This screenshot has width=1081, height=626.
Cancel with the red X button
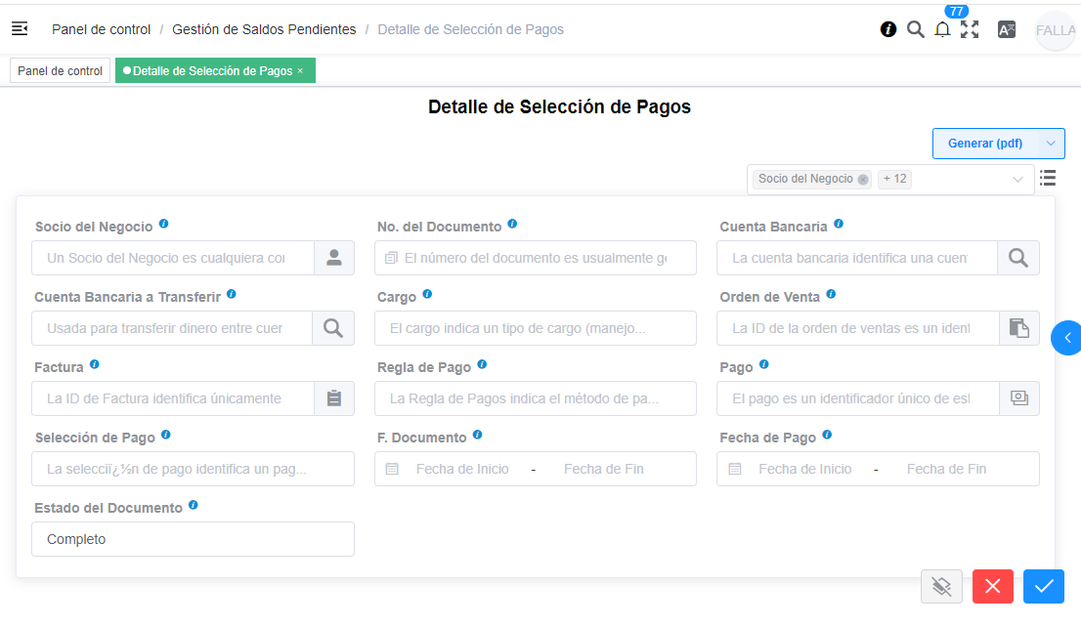[992, 586]
